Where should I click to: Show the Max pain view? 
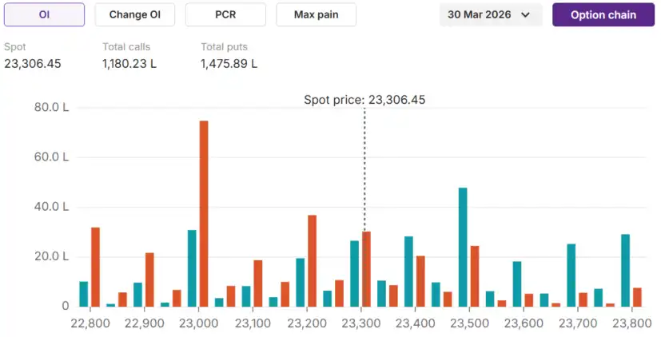[316, 14]
